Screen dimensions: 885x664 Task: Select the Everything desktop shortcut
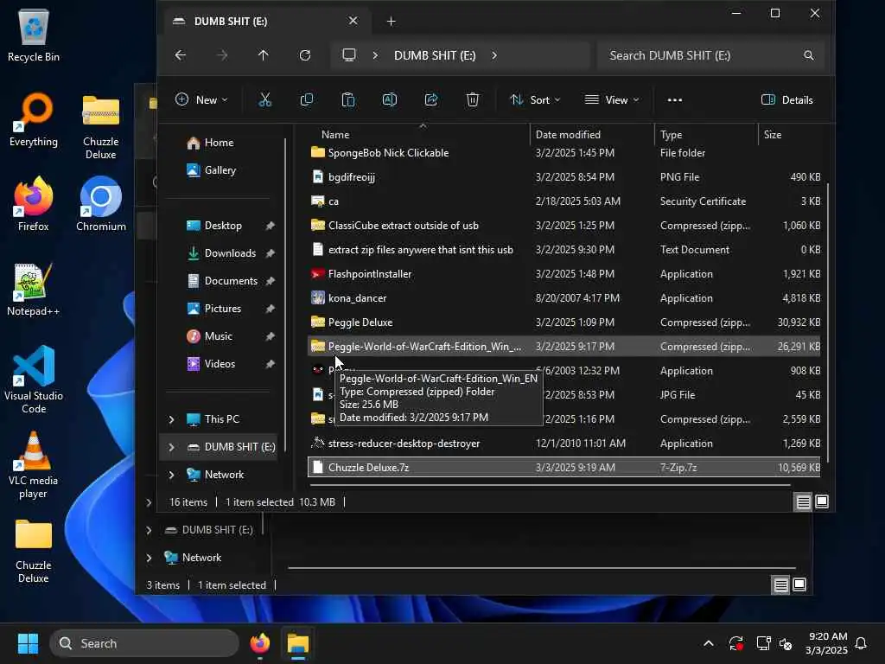coord(34,120)
